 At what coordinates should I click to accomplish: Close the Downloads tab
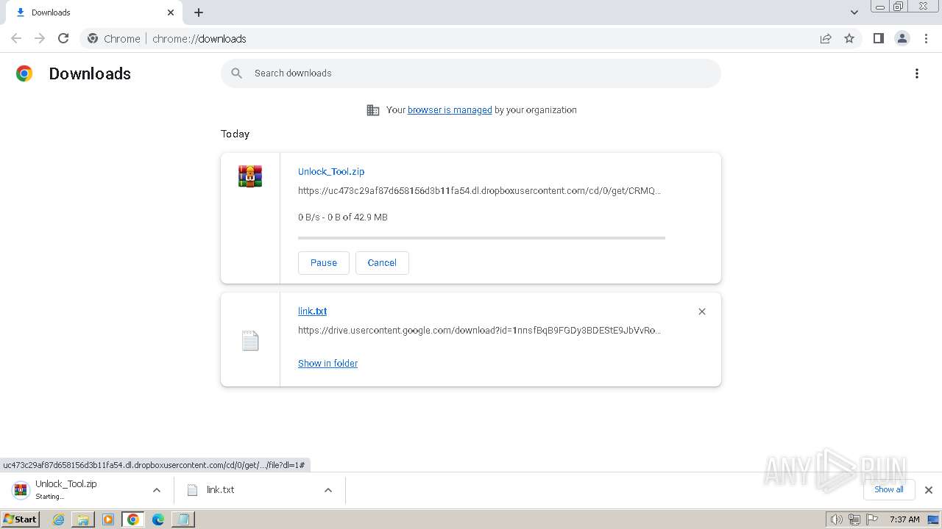(171, 12)
